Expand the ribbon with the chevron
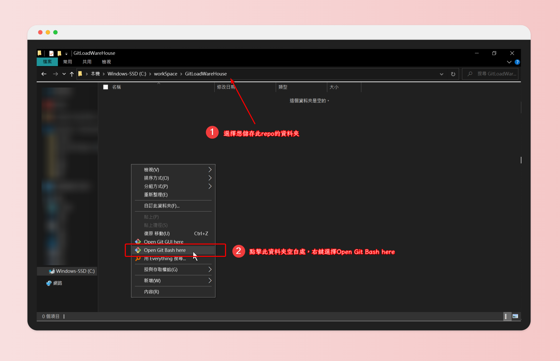Image resolution: width=560 pixels, height=361 pixels. point(509,62)
